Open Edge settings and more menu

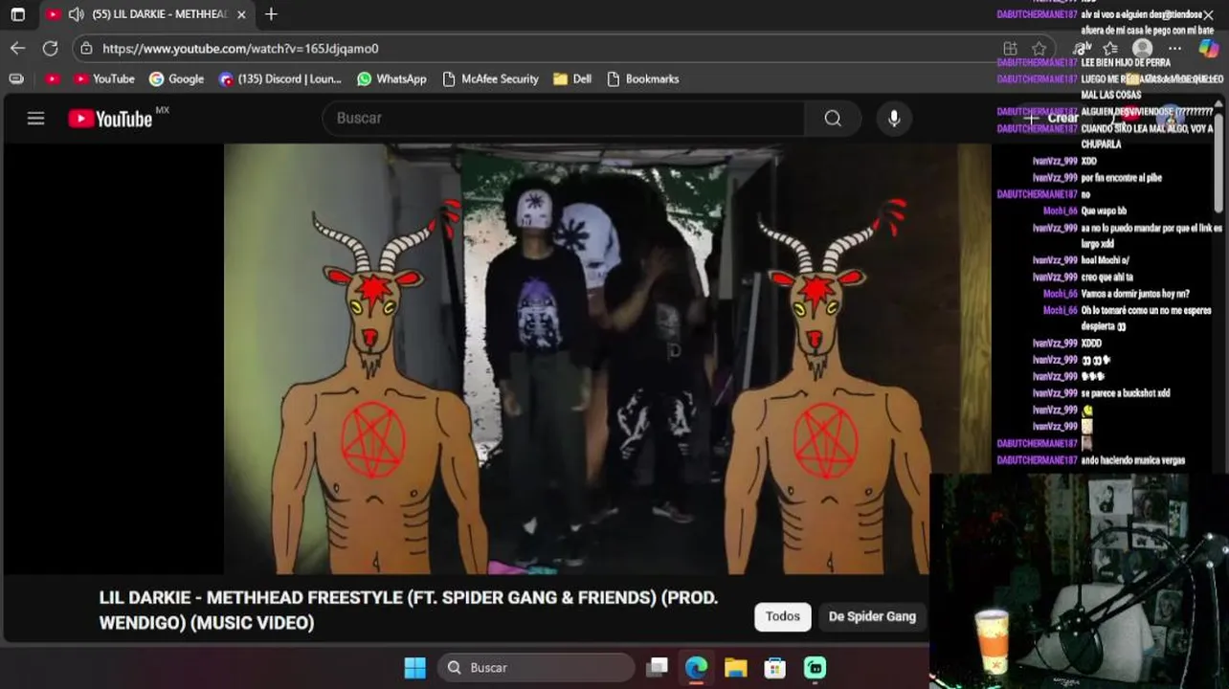[x=1174, y=48]
